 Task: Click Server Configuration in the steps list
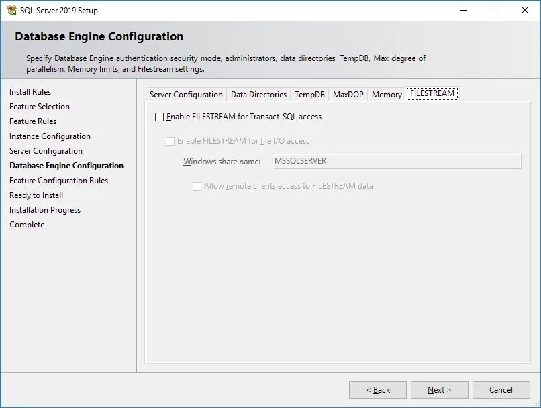point(46,151)
